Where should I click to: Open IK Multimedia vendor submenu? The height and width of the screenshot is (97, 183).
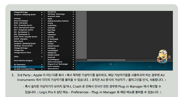pyautogui.click(x=60, y=39)
